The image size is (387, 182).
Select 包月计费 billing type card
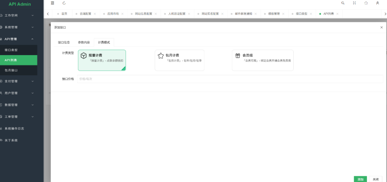coord(180,60)
